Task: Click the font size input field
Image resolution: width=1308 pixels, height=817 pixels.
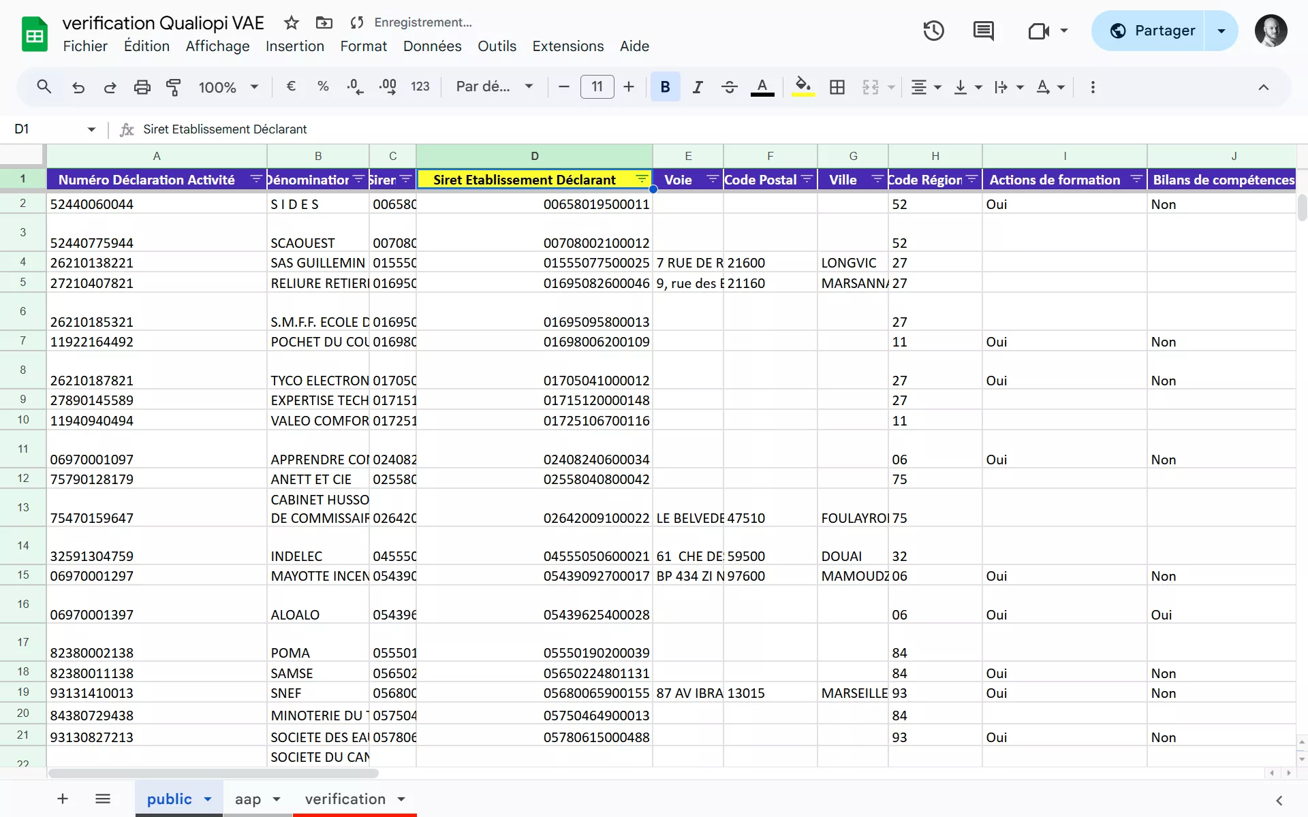Action: (x=597, y=87)
